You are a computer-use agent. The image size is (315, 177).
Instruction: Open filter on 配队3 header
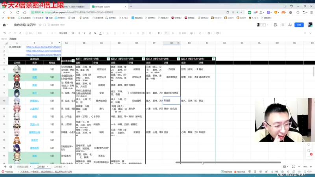(178, 59)
